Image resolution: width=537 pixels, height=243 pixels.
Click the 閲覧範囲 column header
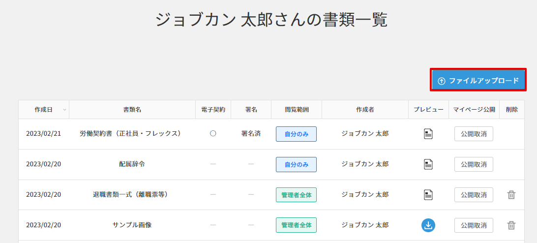click(x=297, y=110)
